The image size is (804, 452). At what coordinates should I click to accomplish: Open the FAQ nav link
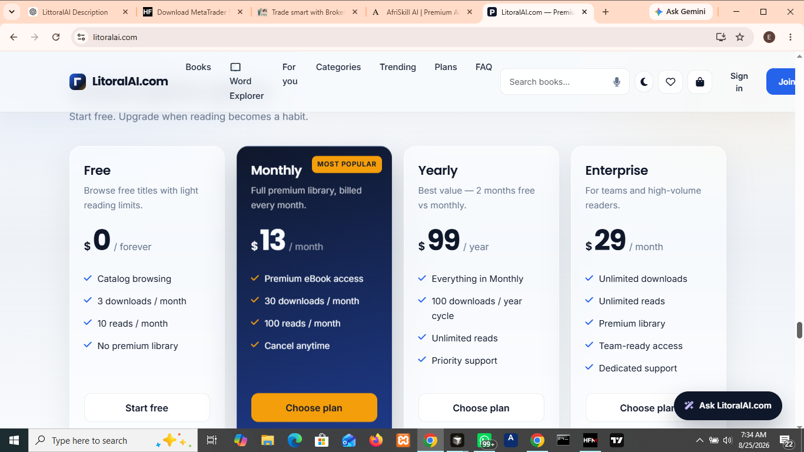(484, 67)
